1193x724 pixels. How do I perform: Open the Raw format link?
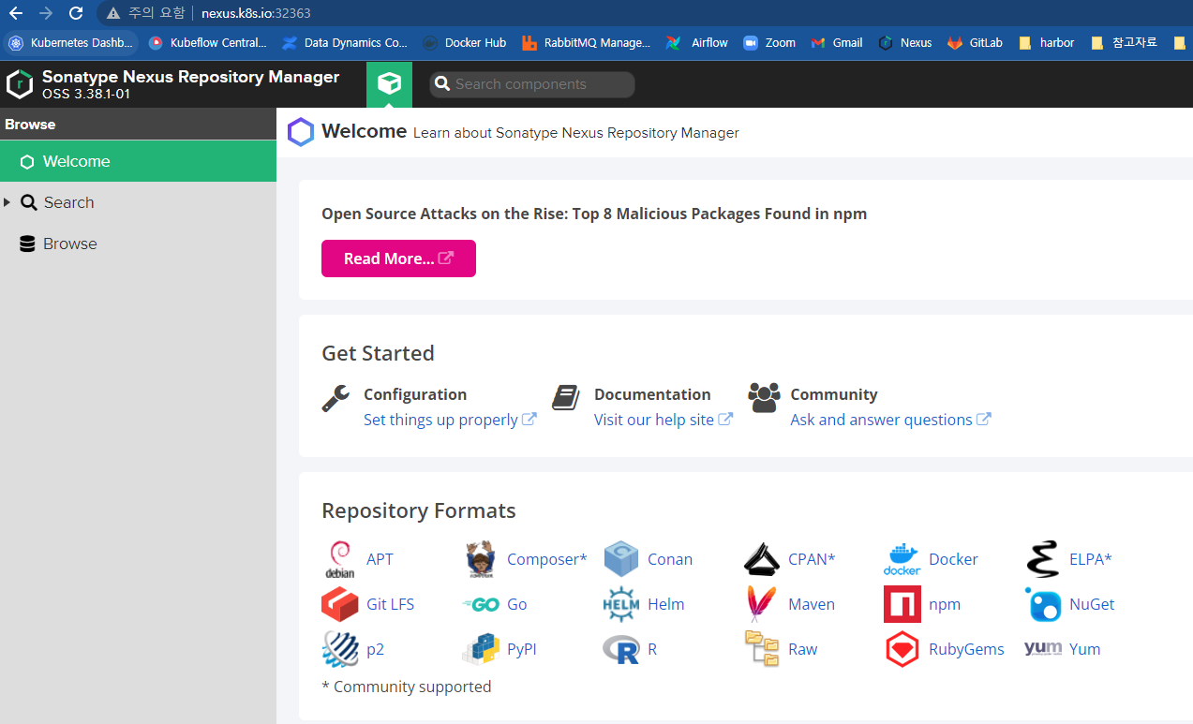[x=803, y=649]
